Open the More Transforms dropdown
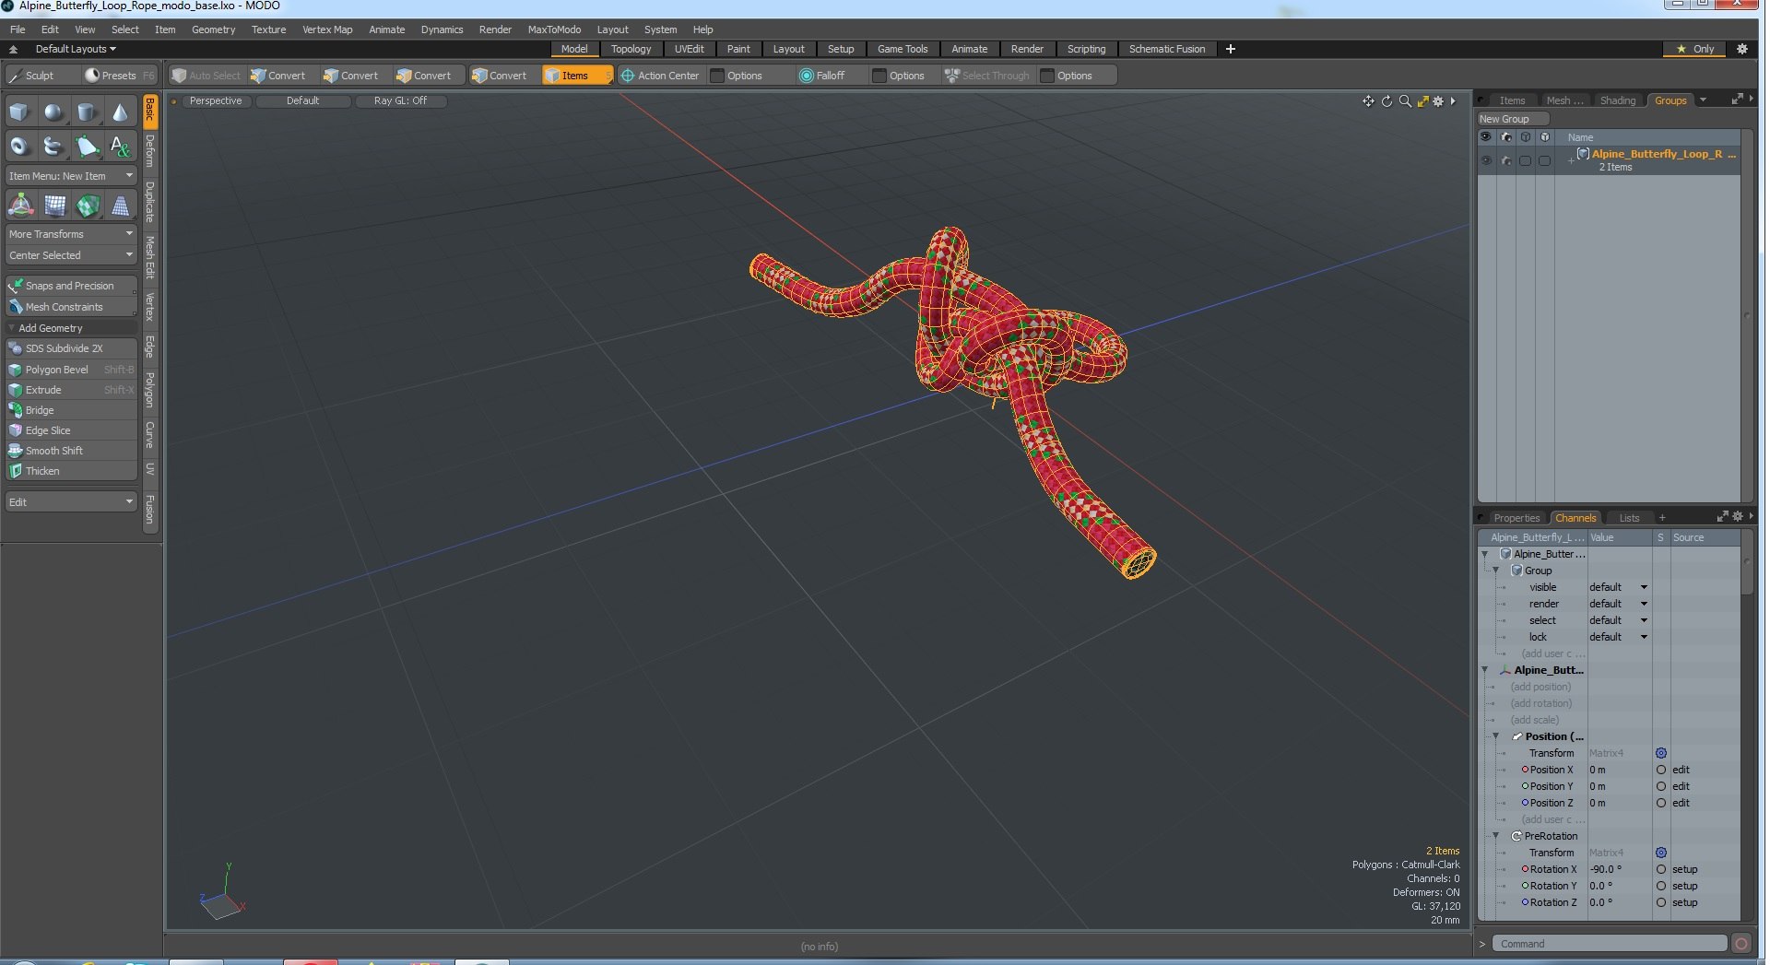Screen dimensions: 1770x965 [71, 234]
